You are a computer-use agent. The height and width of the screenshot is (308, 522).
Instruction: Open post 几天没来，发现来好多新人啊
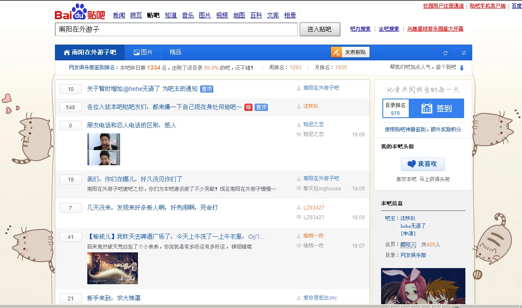152,208
